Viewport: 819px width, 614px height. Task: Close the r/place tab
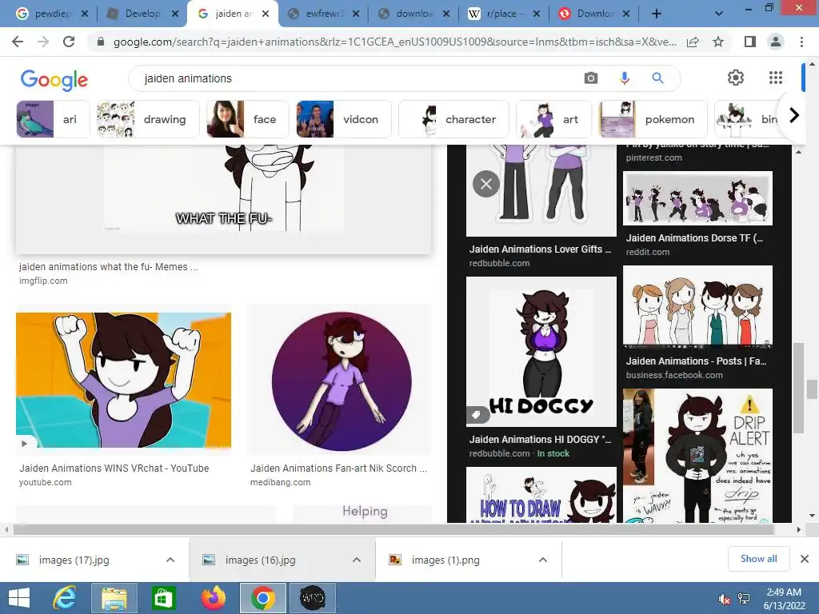[537, 14]
